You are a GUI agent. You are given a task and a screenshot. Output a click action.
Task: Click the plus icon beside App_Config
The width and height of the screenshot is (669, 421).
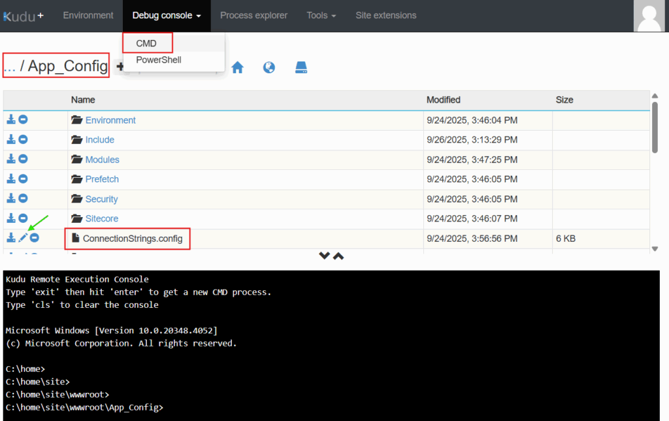point(120,67)
